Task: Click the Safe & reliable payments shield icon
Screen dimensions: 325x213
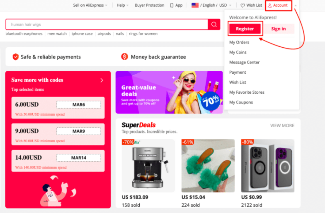Action: pos(16,57)
